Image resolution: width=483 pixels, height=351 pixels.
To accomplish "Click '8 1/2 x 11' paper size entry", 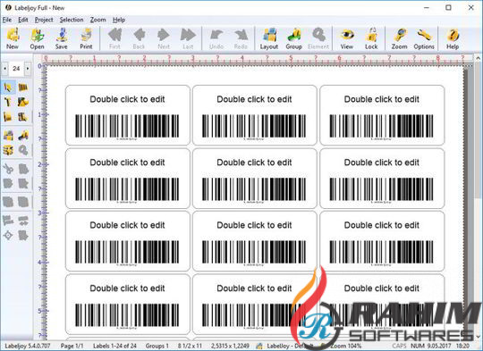I will [190, 346].
